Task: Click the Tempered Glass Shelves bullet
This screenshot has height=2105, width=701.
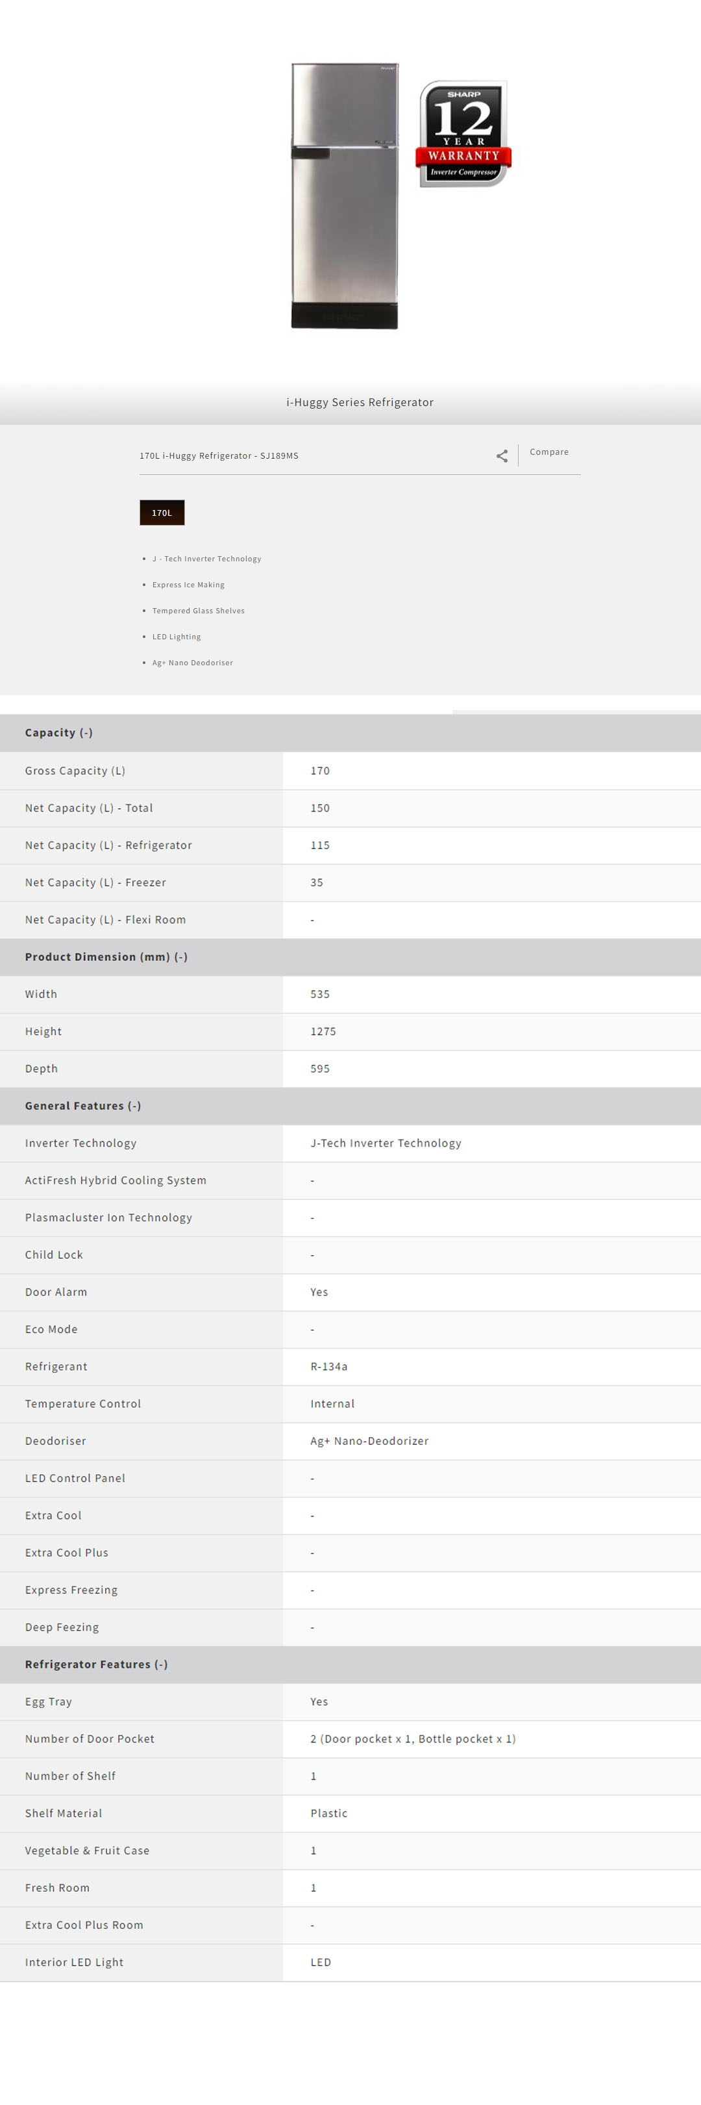Action: coord(199,611)
